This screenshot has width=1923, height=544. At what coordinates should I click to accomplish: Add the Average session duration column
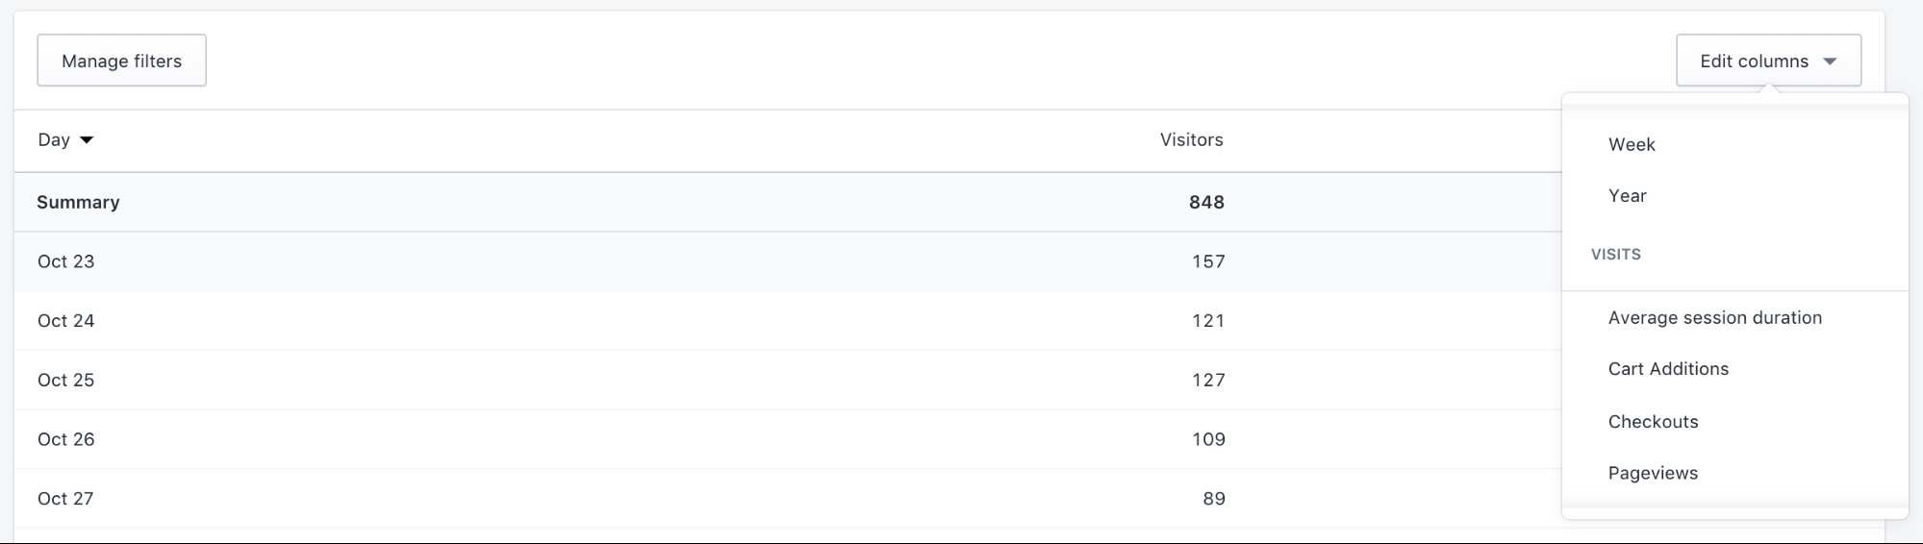1714,317
